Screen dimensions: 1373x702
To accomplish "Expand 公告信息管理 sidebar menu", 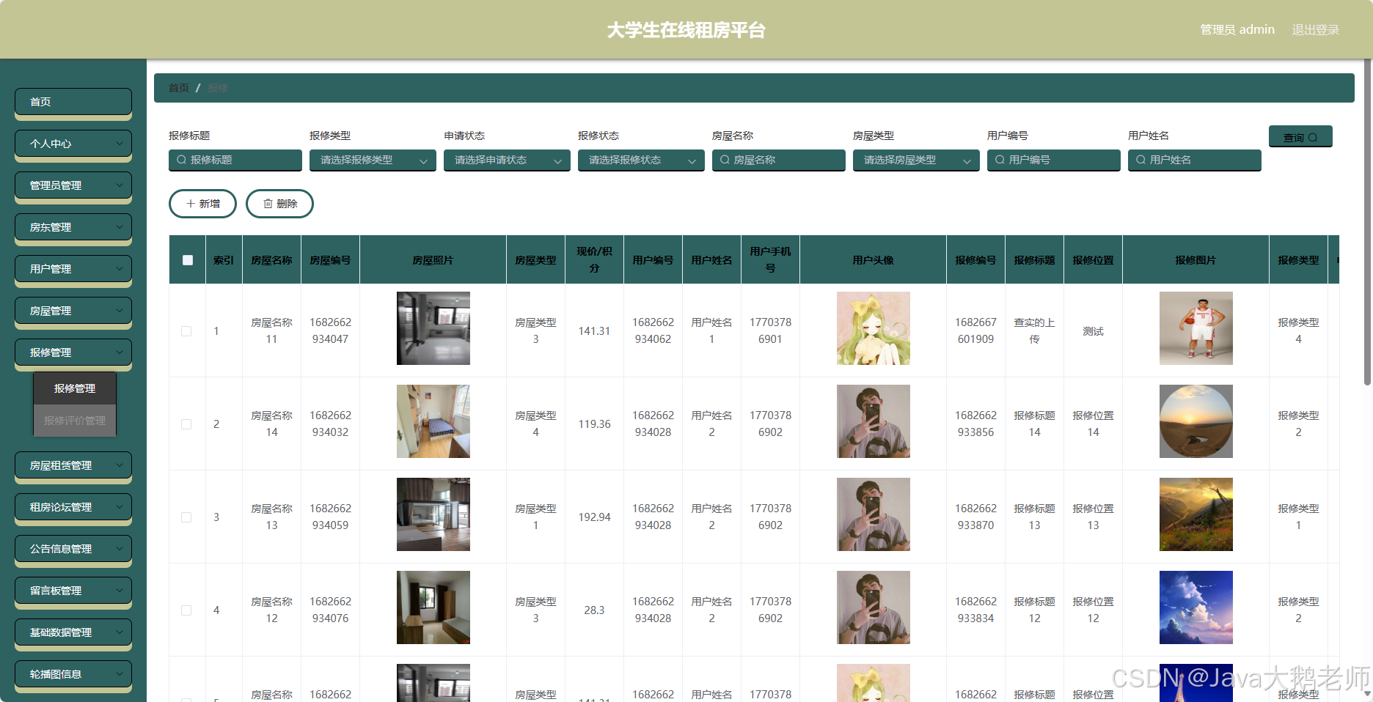I will click(x=73, y=549).
